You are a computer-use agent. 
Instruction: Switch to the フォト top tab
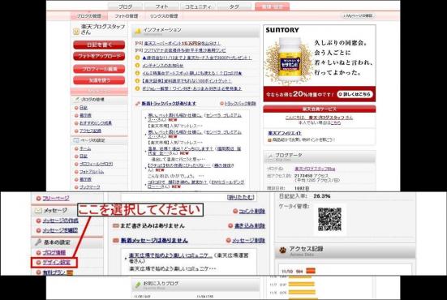point(161,6)
